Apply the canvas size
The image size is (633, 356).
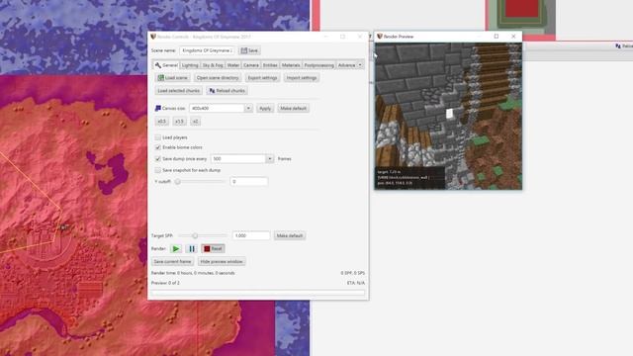click(265, 108)
